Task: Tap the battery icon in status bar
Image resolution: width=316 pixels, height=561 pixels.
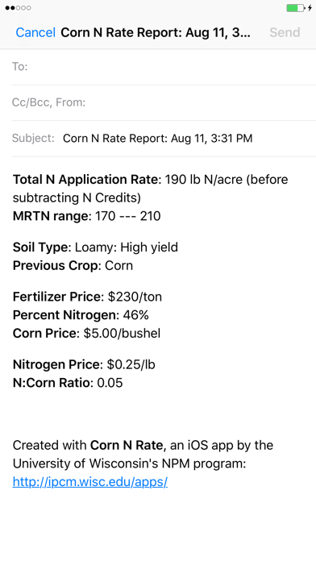Action: (296, 8)
